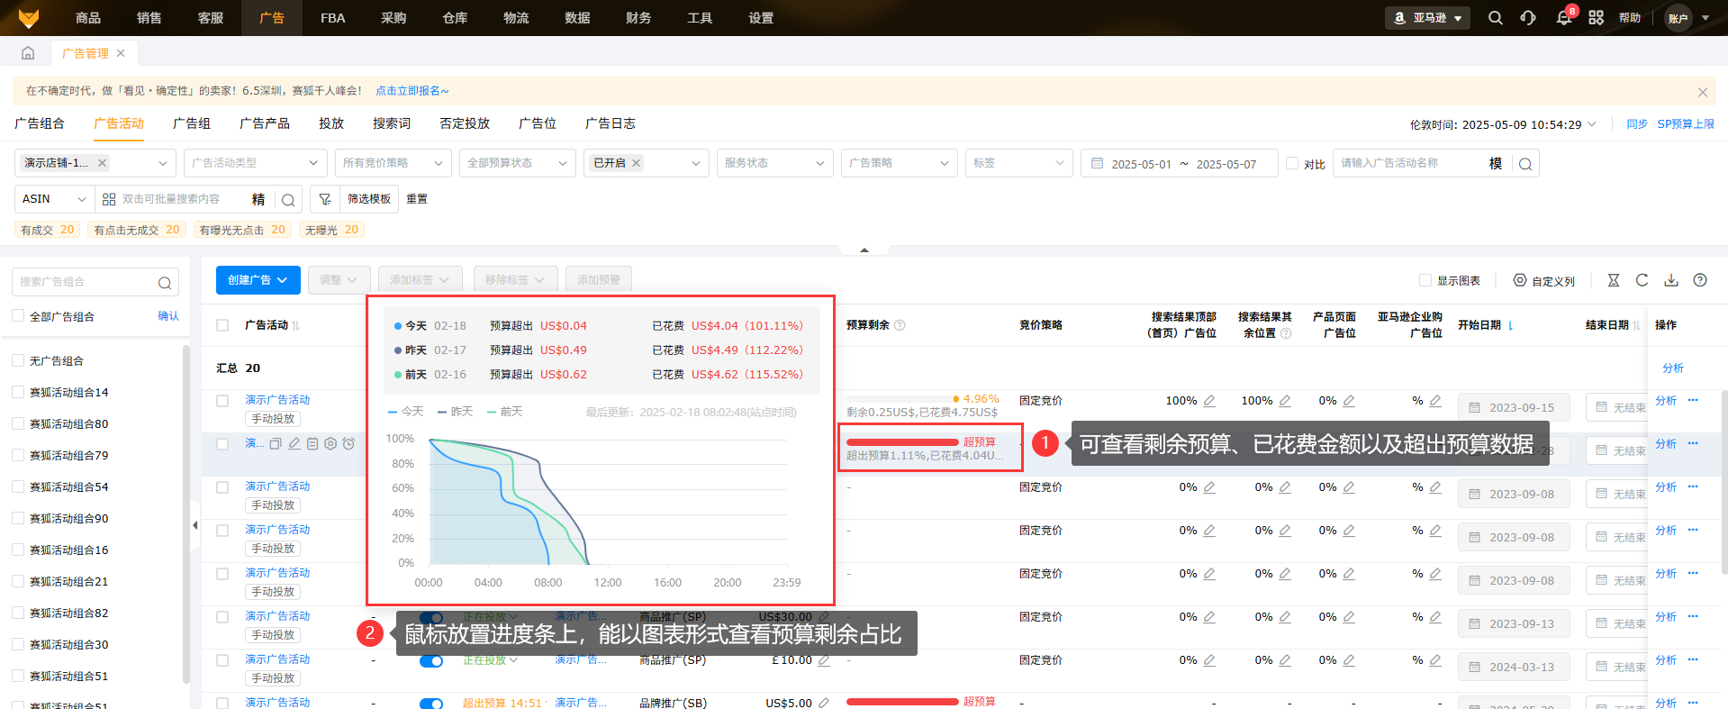
Task: Tick the 对比 compare checkbox
Action: (x=1292, y=163)
